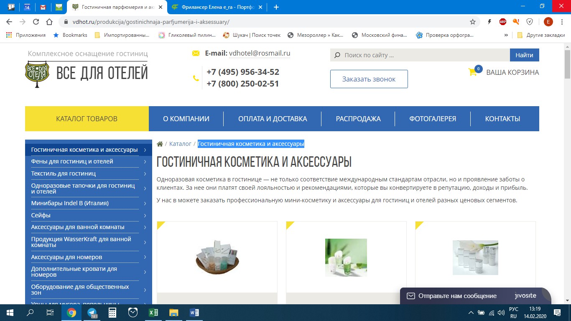Viewport: 571px width, 321px height.
Task: Go back to the previous page
Action: [10, 22]
